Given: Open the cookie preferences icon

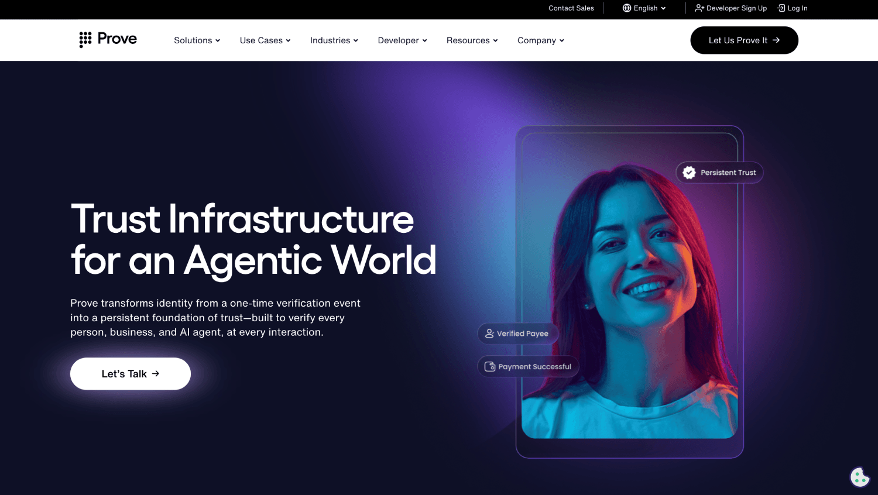Looking at the screenshot, I should coord(859,477).
